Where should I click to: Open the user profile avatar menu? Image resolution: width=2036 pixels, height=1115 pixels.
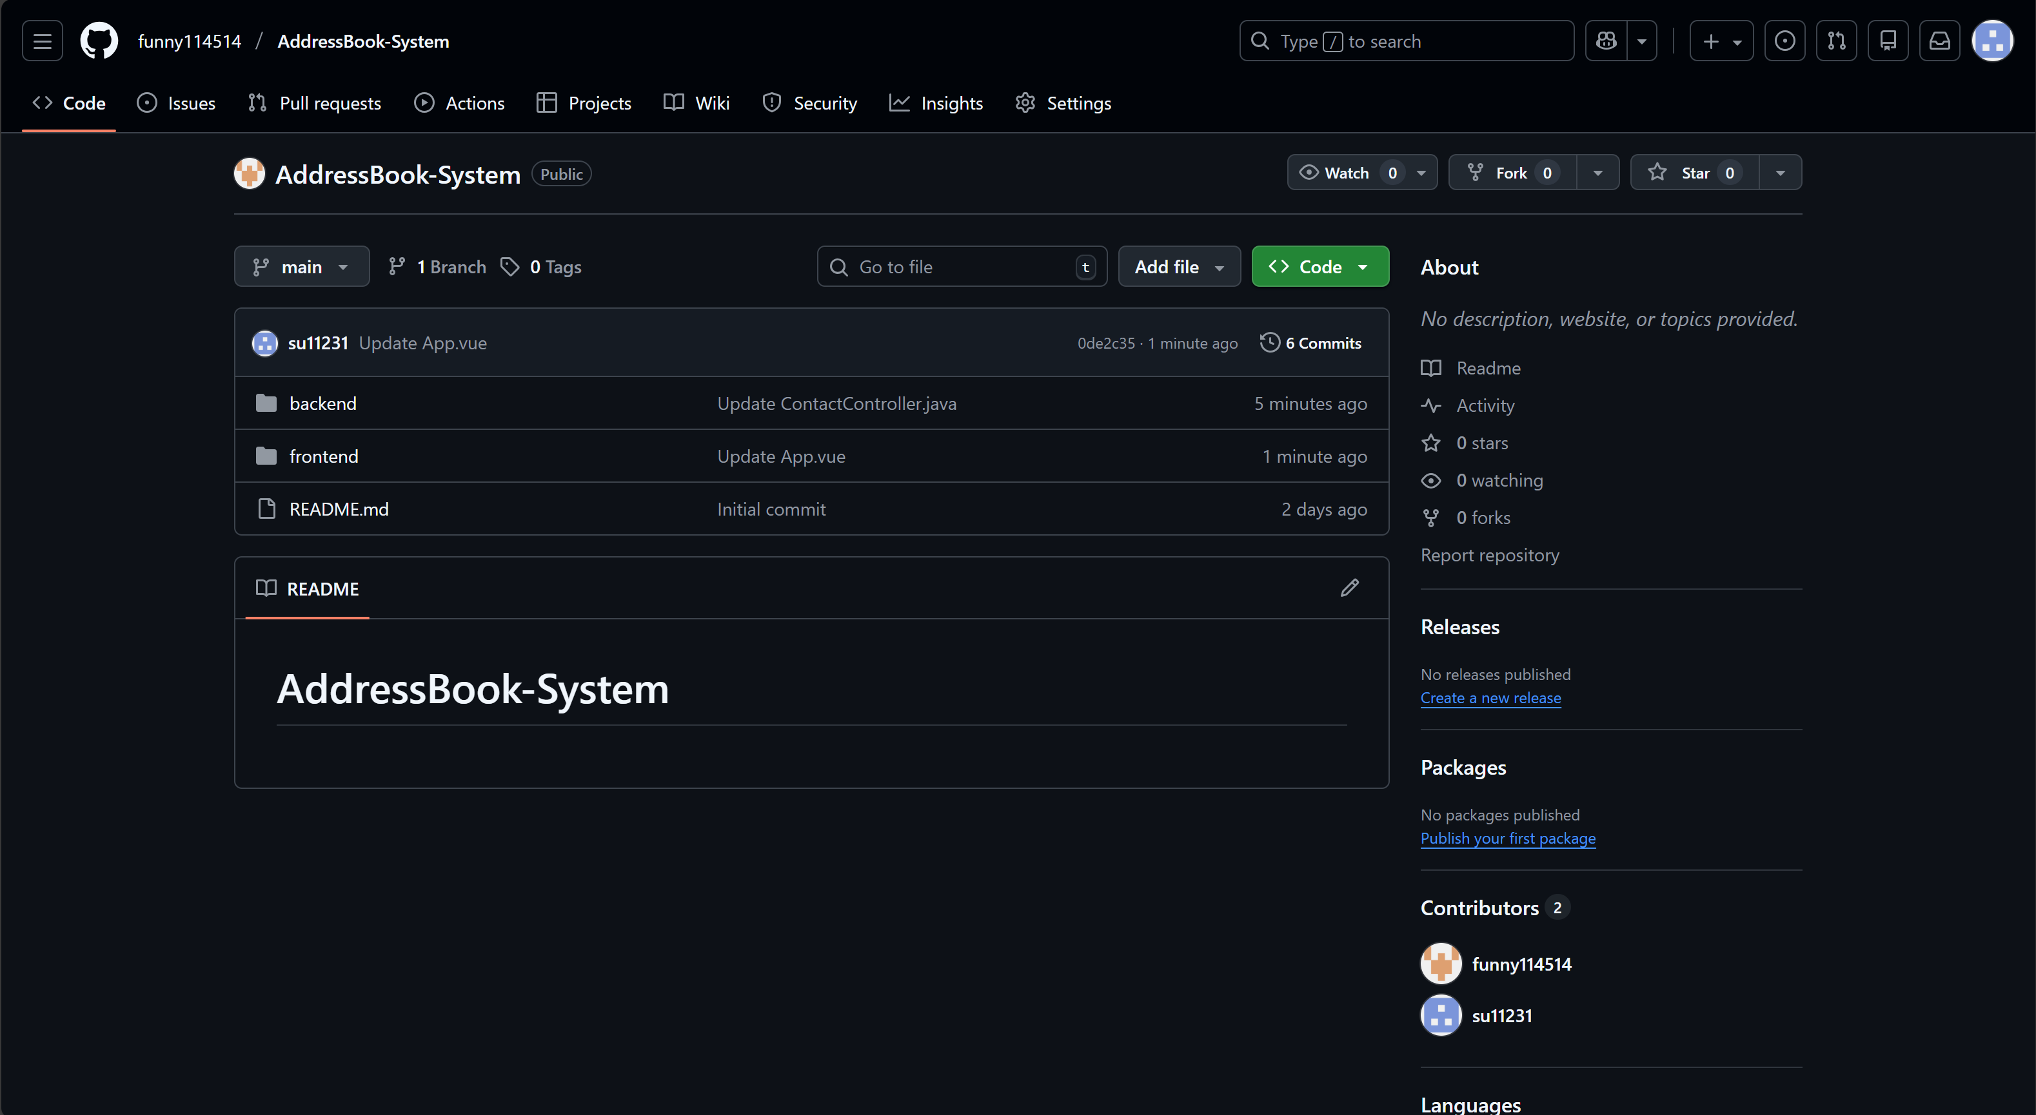point(1992,41)
